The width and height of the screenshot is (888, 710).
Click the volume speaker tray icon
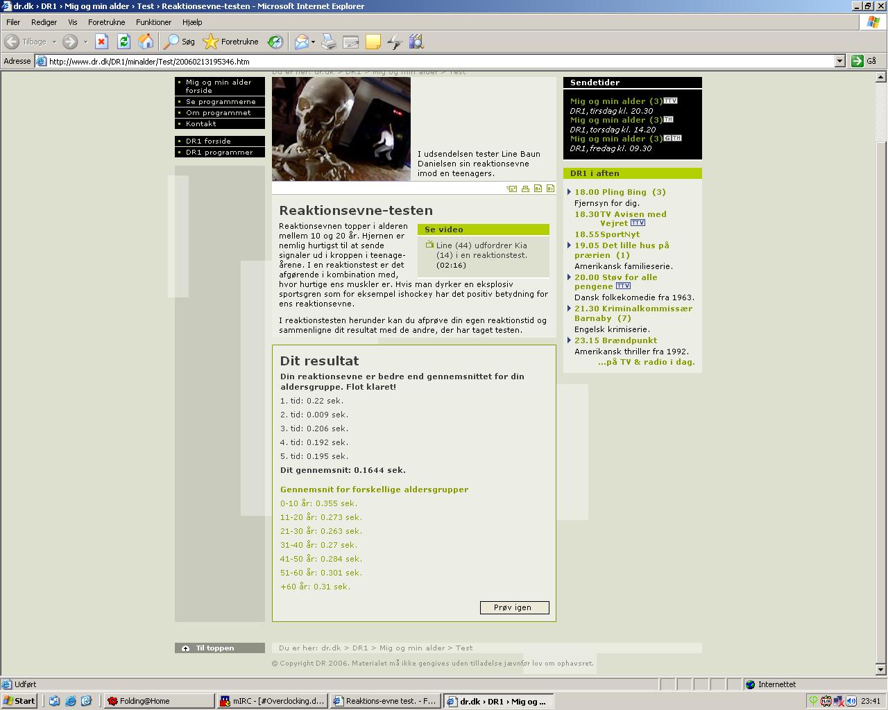pyautogui.click(x=851, y=701)
